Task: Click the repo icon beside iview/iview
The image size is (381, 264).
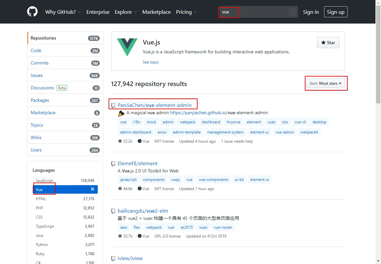Action: pyautogui.click(x=113, y=258)
